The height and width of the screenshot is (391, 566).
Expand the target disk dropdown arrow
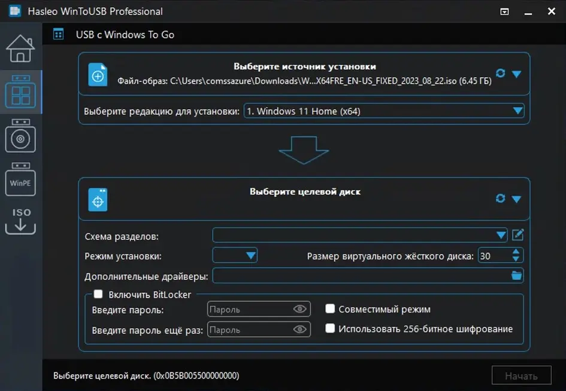click(516, 199)
